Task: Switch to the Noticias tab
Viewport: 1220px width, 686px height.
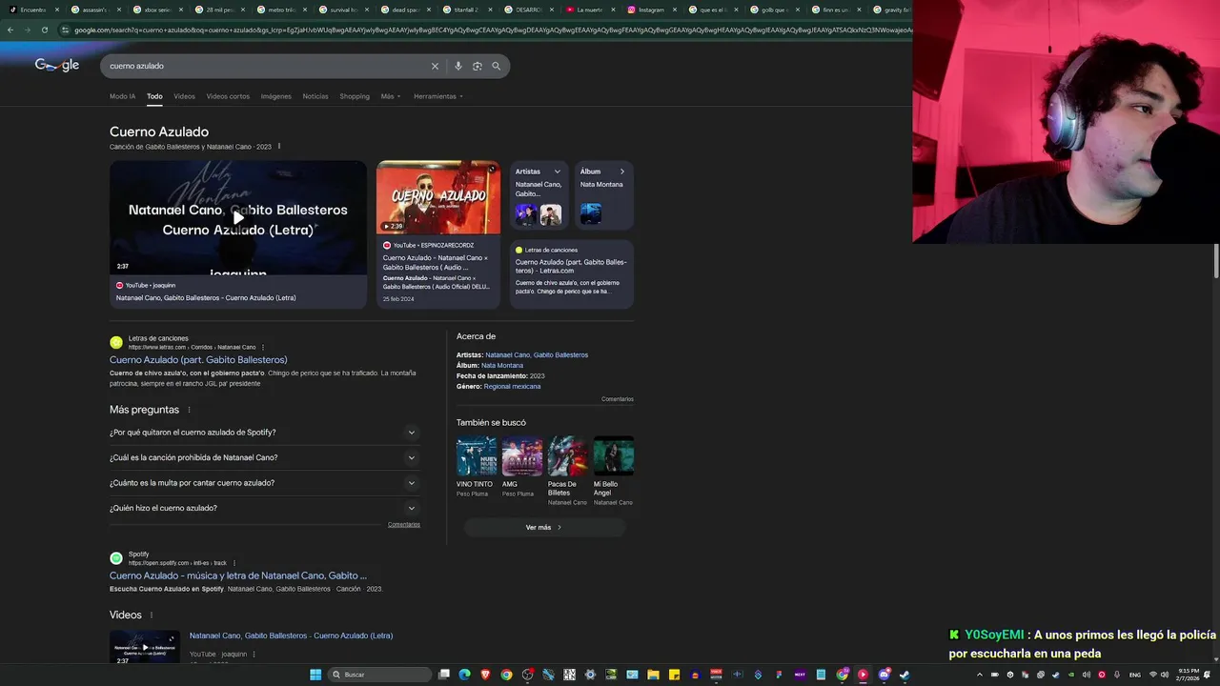Action: [315, 96]
